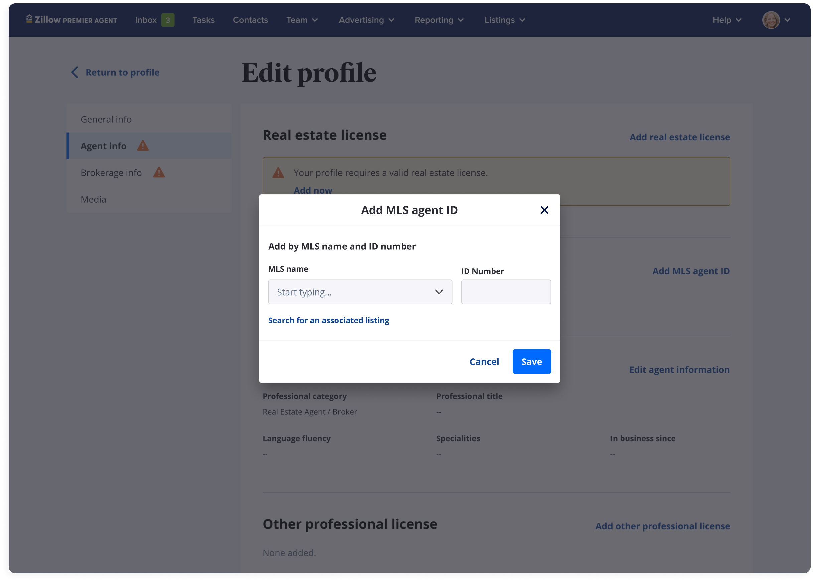Open the Listings dropdown in the nav bar
The height and width of the screenshot is (582, 814).
(504, 20)
